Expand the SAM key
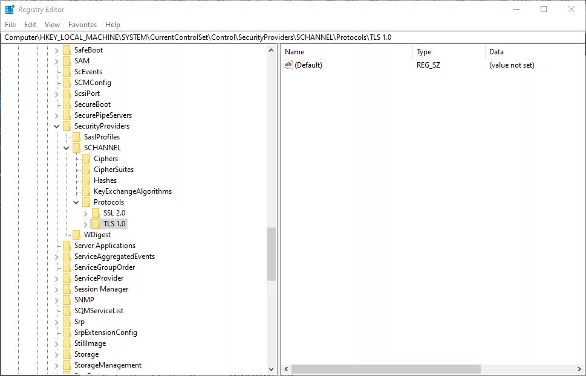 56,61
